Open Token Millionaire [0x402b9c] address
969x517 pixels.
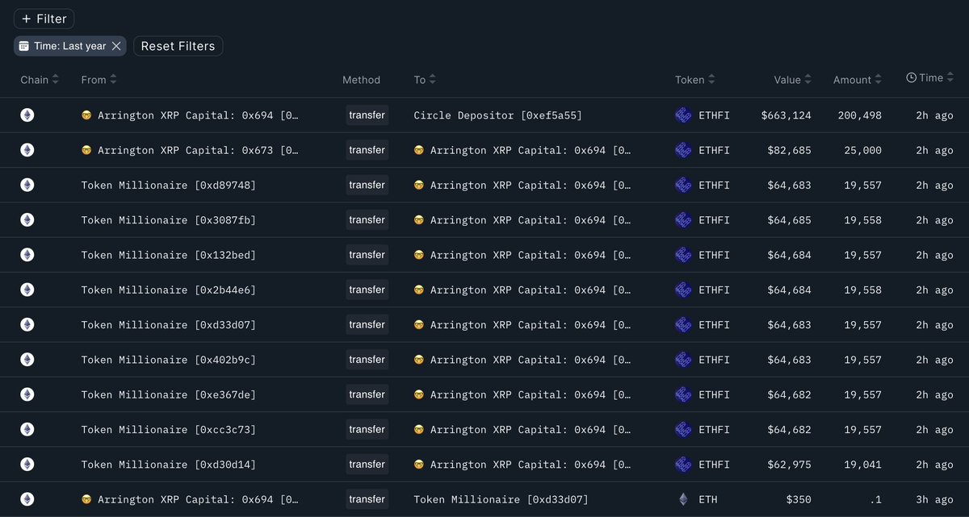click(x=169, y=360)
